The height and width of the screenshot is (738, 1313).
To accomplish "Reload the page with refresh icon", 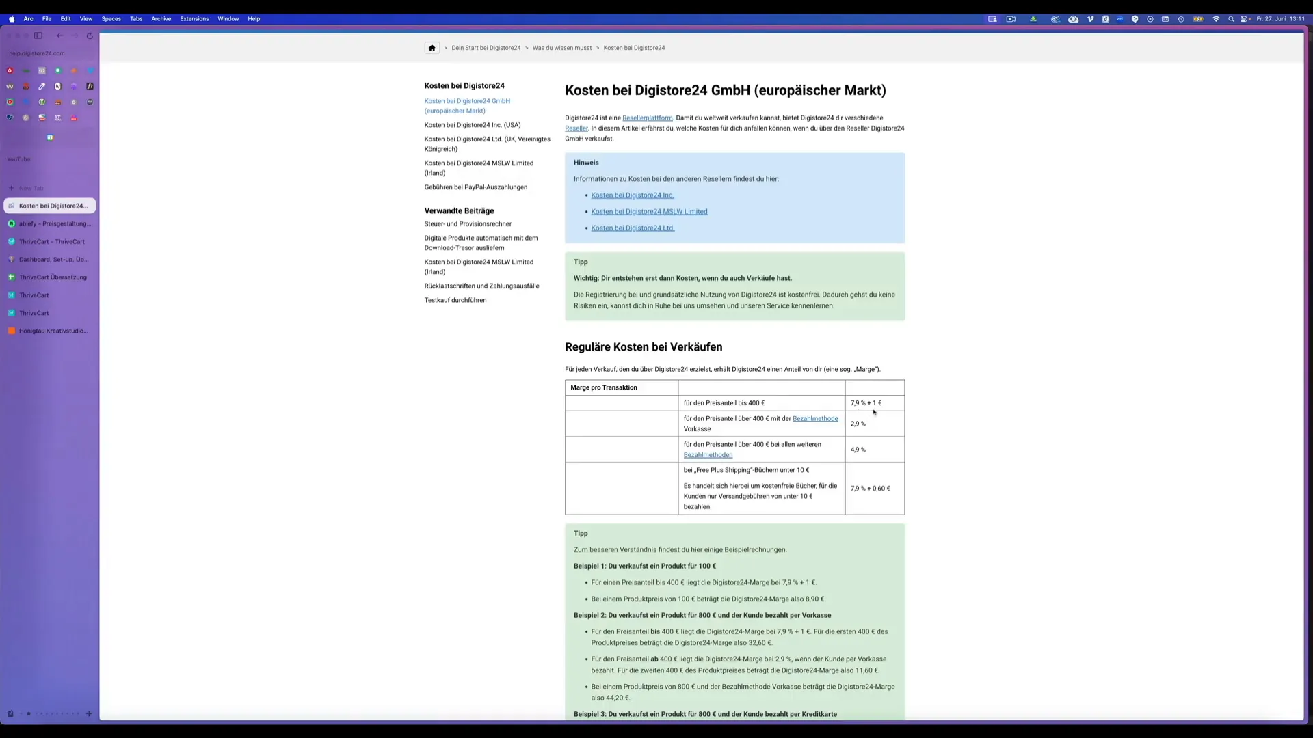I will coord(90,36).
